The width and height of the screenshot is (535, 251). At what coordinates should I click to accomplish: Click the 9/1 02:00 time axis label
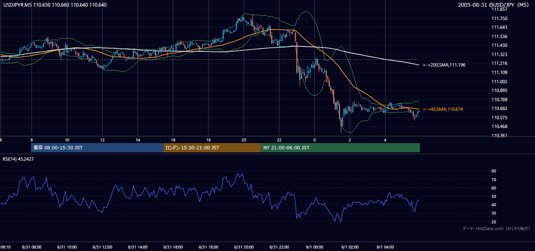[350, 247]
